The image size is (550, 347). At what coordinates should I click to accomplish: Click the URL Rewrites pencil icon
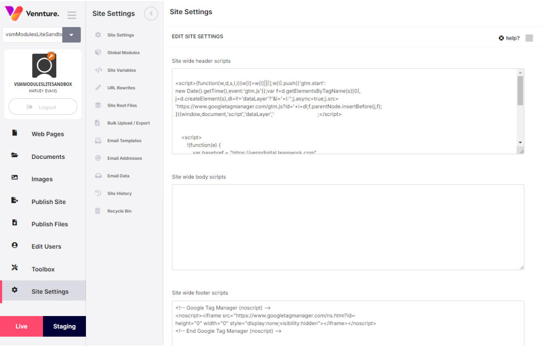click(98, 88)
